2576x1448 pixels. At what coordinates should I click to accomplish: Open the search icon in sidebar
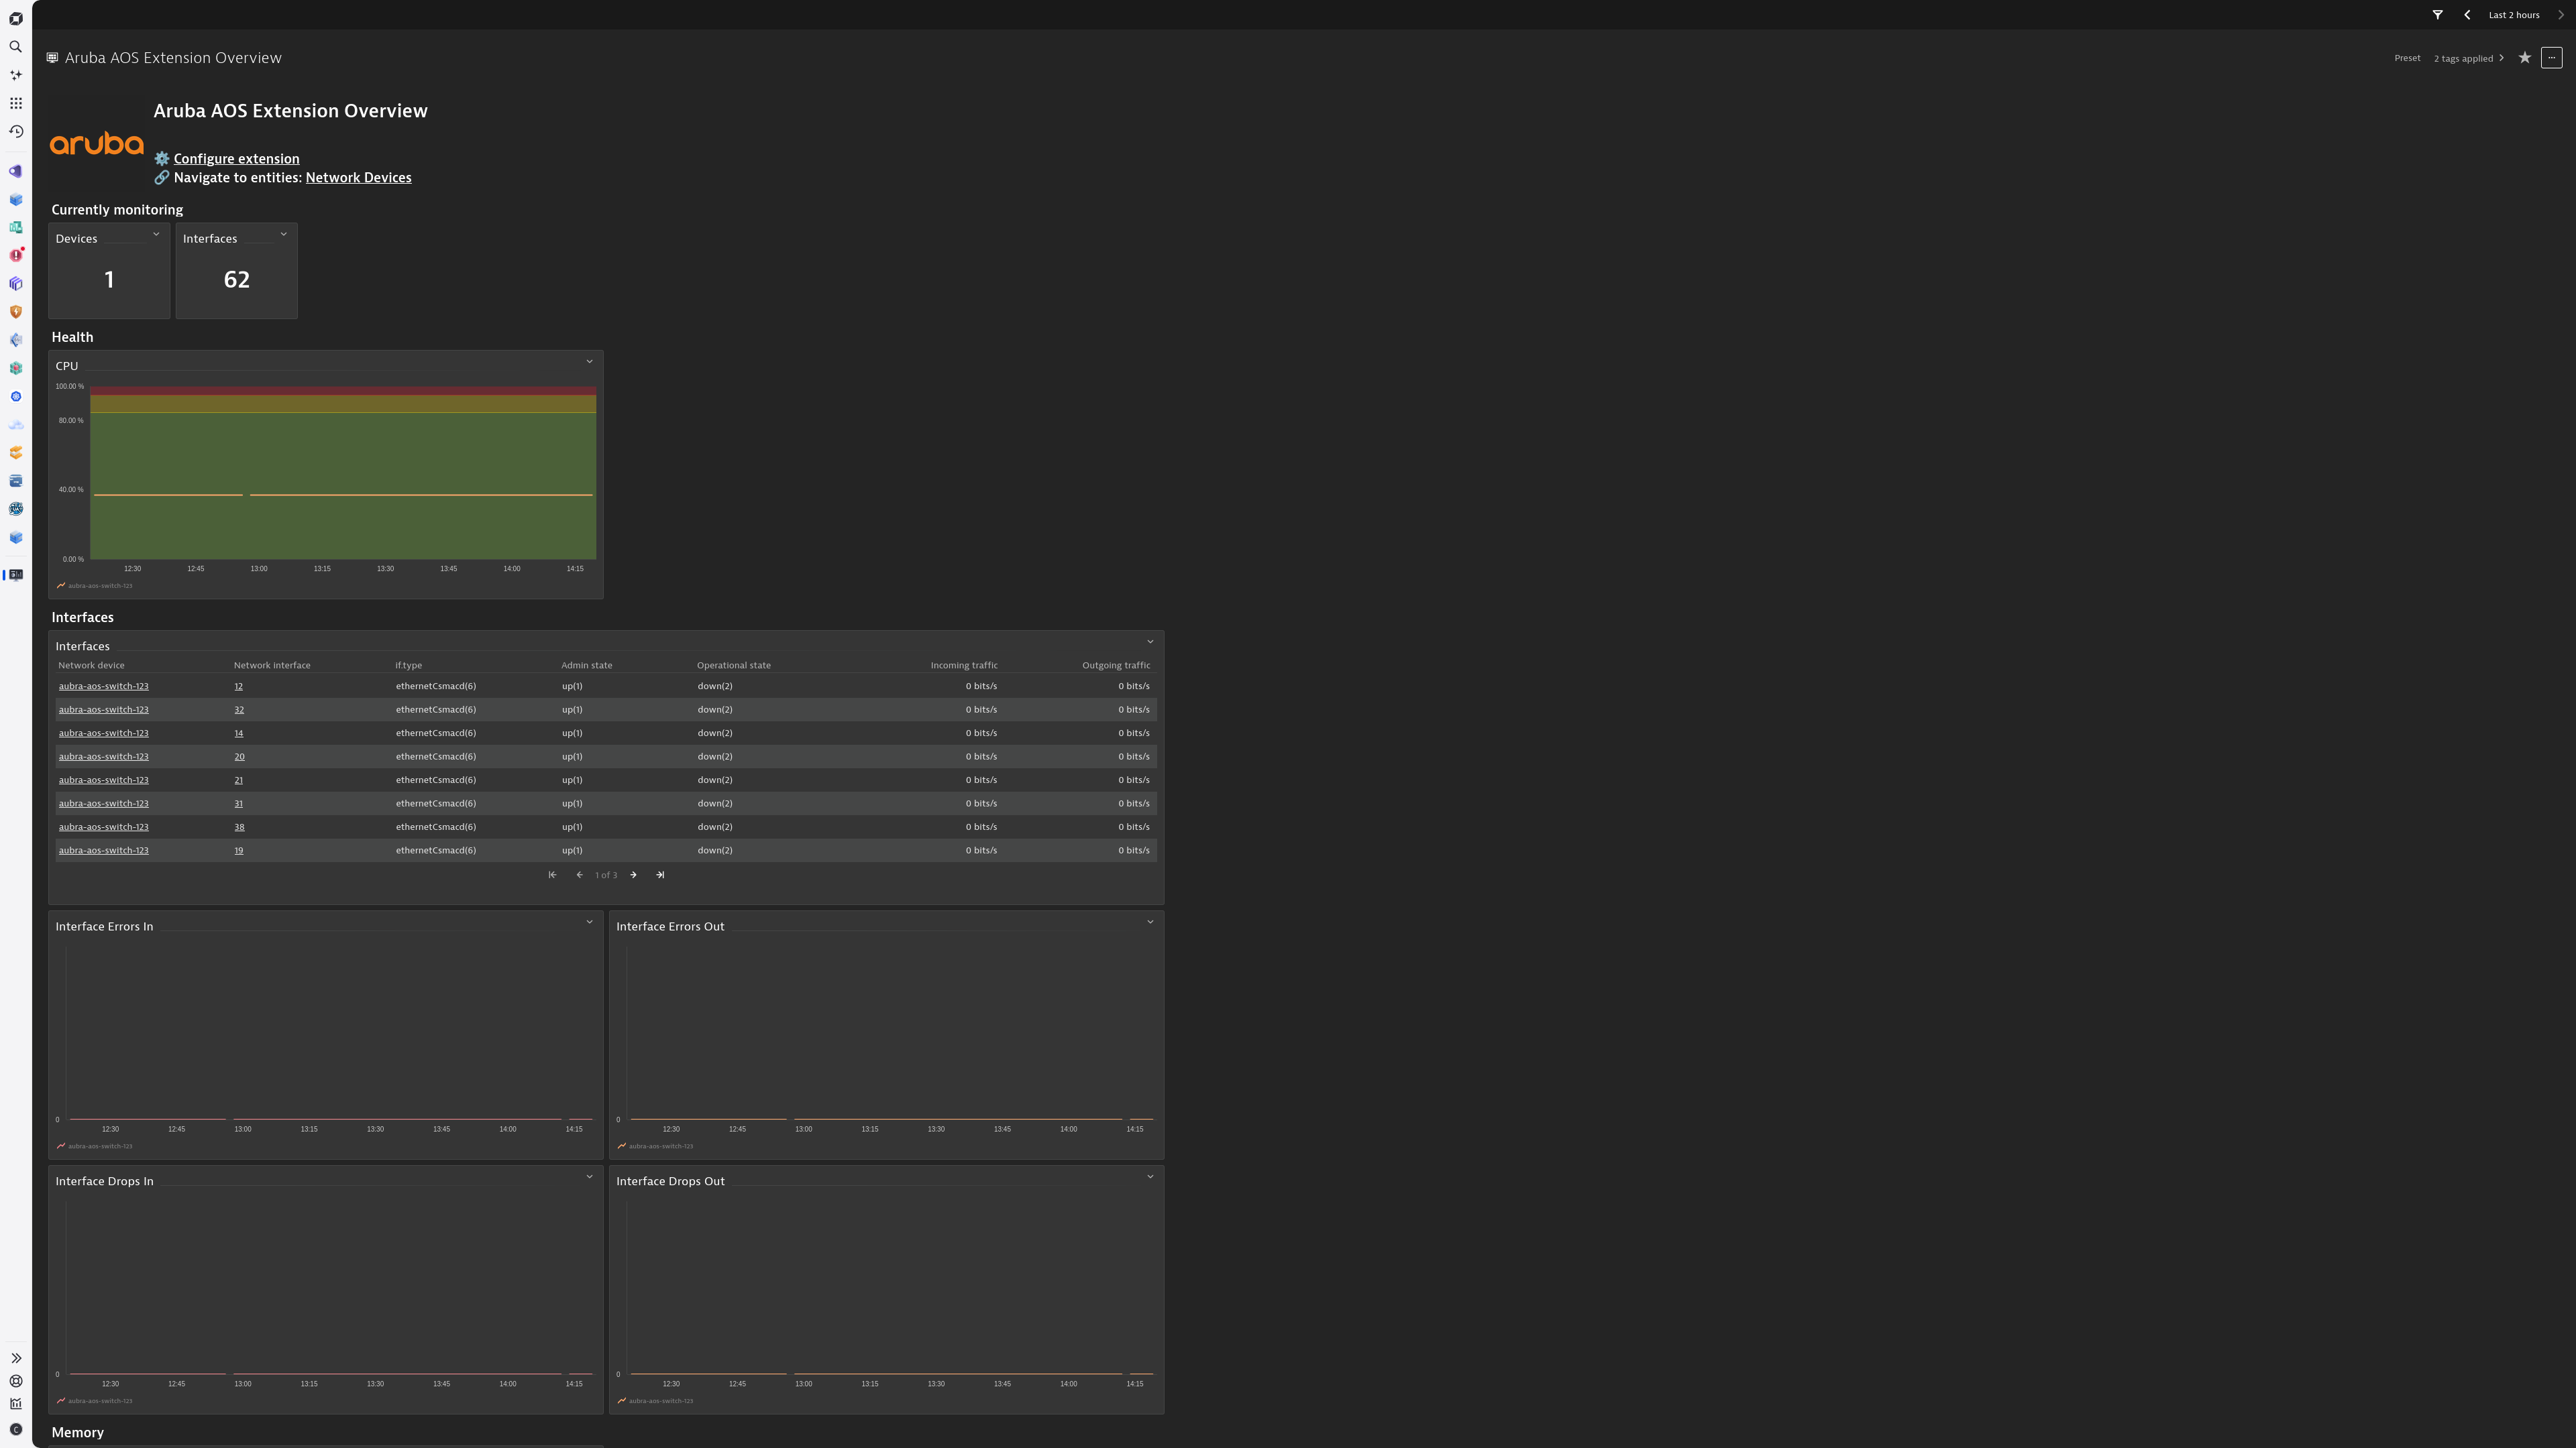tap(16, 47)
